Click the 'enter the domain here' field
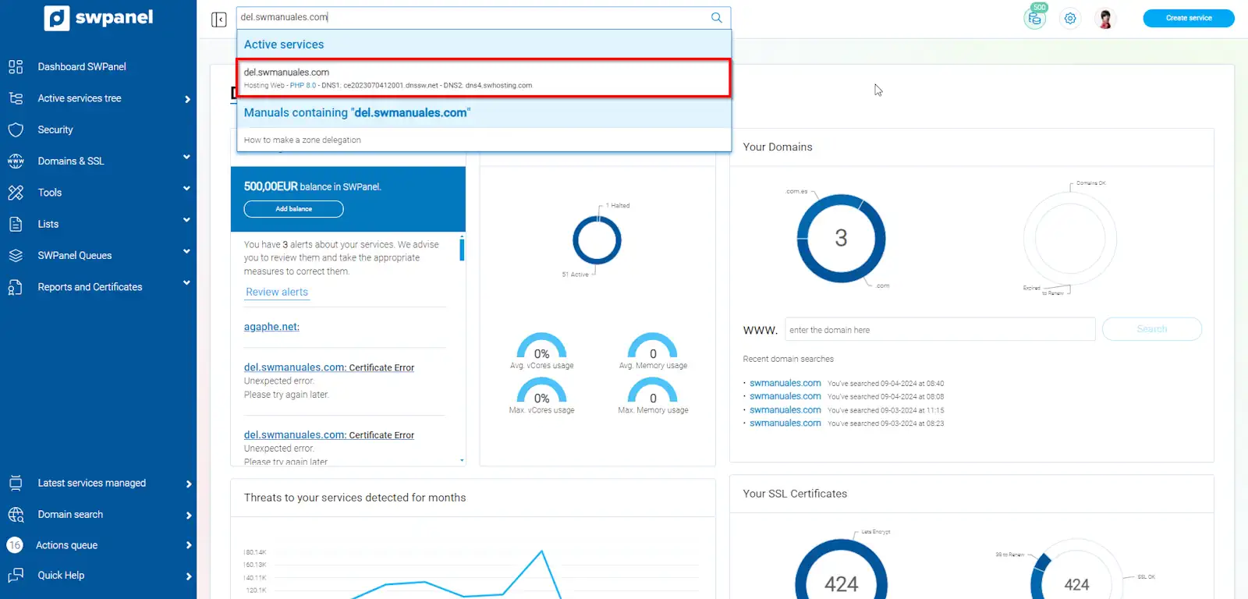Image resolution: width=1248 pixels, height=599 pixels. (940, 330)
